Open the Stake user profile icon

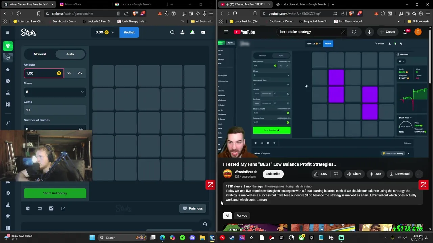pyautogui.click(x=182, y=32)
